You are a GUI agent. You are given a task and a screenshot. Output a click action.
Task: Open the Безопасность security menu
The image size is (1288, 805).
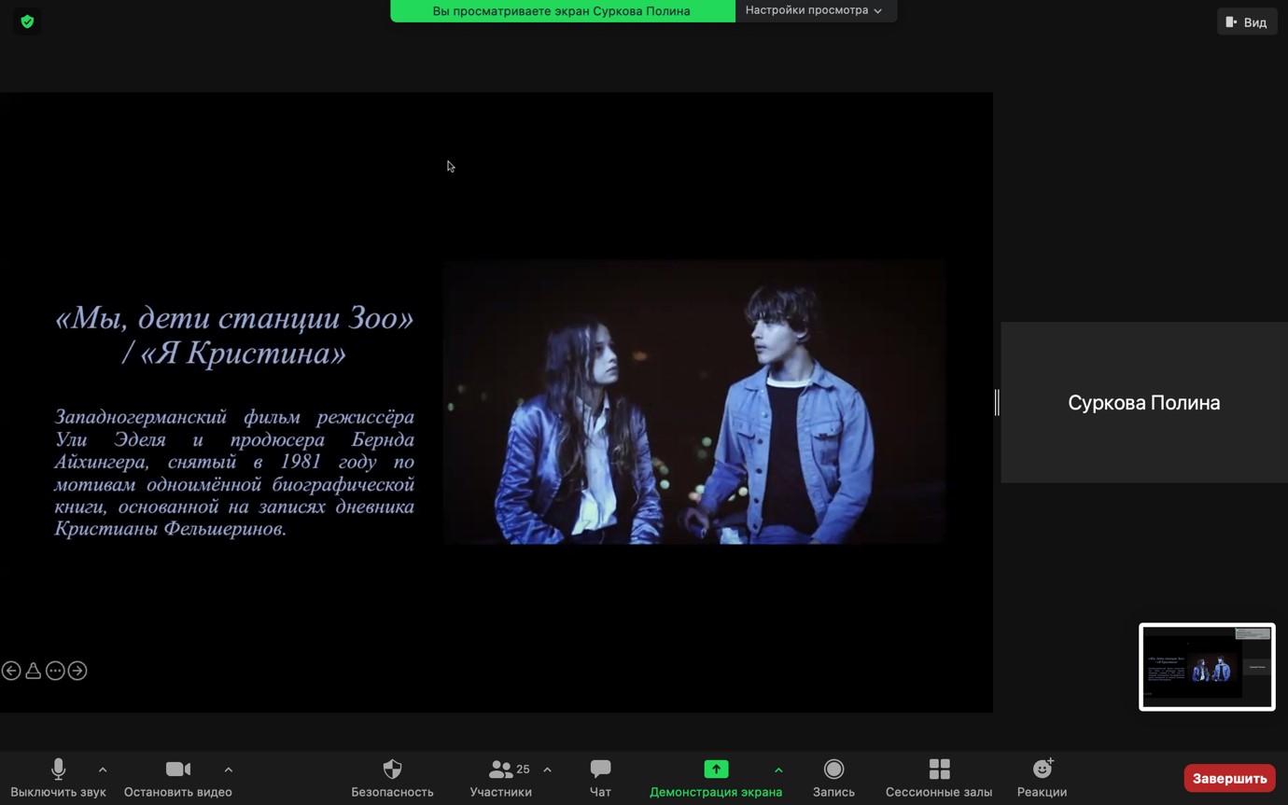pyautogui.click(x=392, y=778)
